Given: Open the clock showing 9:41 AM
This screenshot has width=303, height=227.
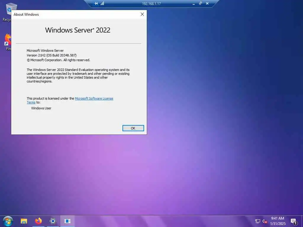Looking at the screenshot, I should coord(278,221).
